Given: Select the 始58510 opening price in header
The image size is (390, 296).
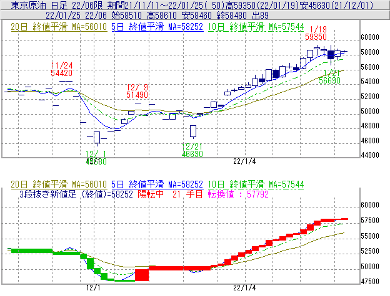Looking at the screenshot, I should pos(127,16).
